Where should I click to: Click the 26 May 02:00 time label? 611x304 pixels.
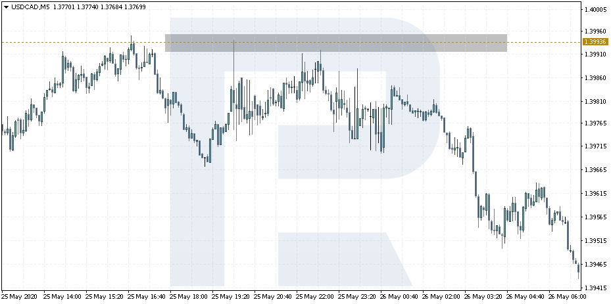click(441, 297)
